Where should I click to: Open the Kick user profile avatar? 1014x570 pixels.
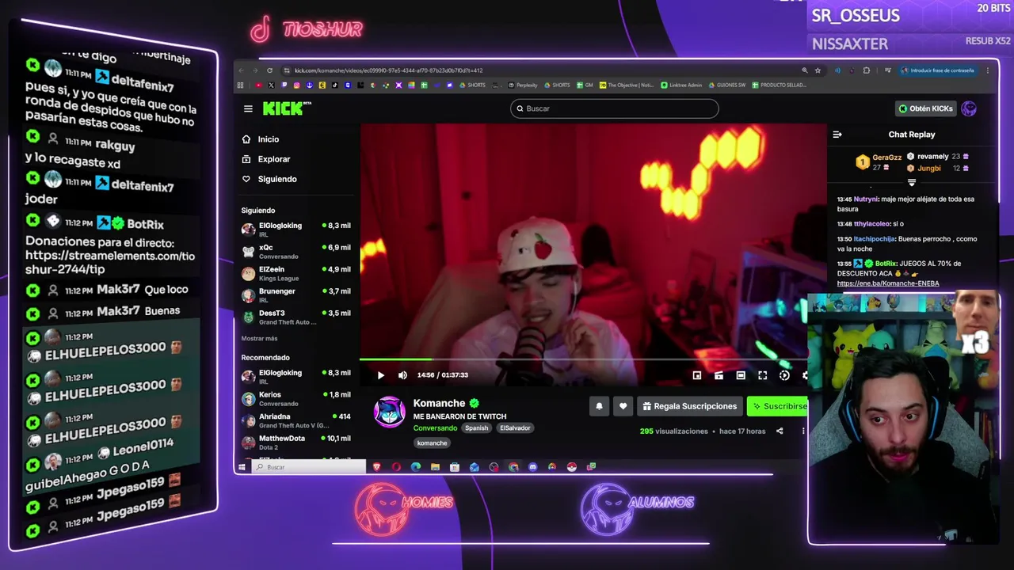[969, 108]
